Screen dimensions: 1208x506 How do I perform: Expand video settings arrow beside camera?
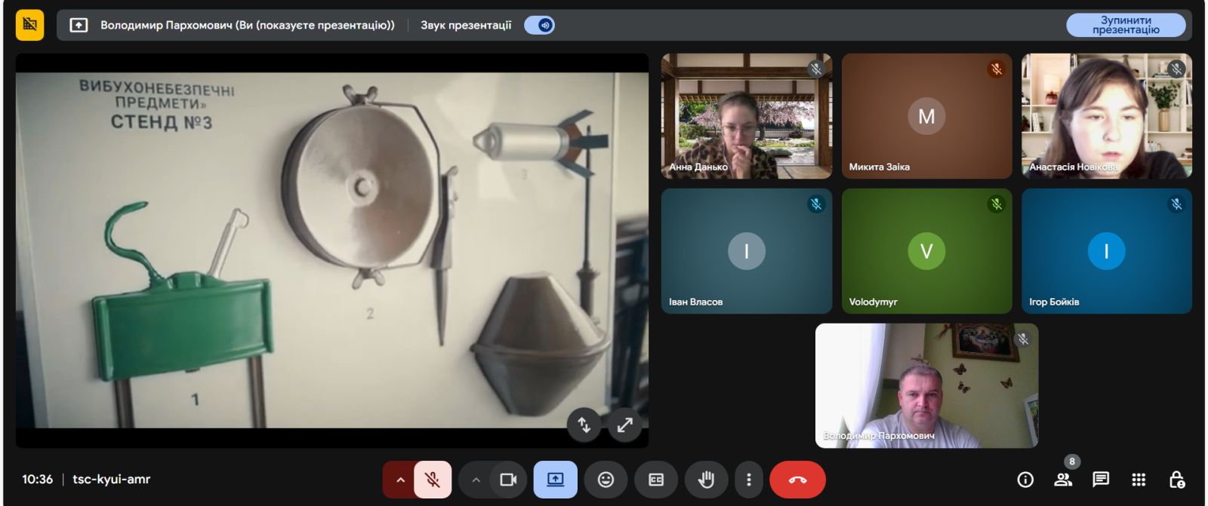[476, 480]
